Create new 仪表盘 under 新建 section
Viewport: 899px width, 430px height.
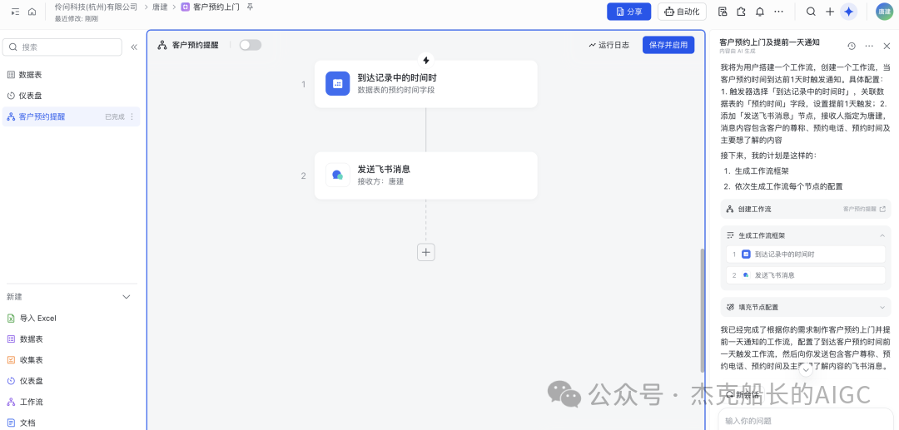point(32,381)
